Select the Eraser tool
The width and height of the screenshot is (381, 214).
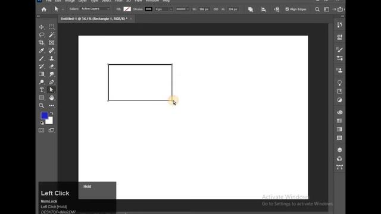pyautogui.click(x=52, y=66)
